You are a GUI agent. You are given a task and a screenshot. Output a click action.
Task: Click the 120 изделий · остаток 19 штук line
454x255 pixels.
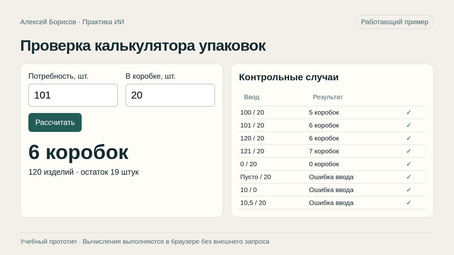click(84, 172)
